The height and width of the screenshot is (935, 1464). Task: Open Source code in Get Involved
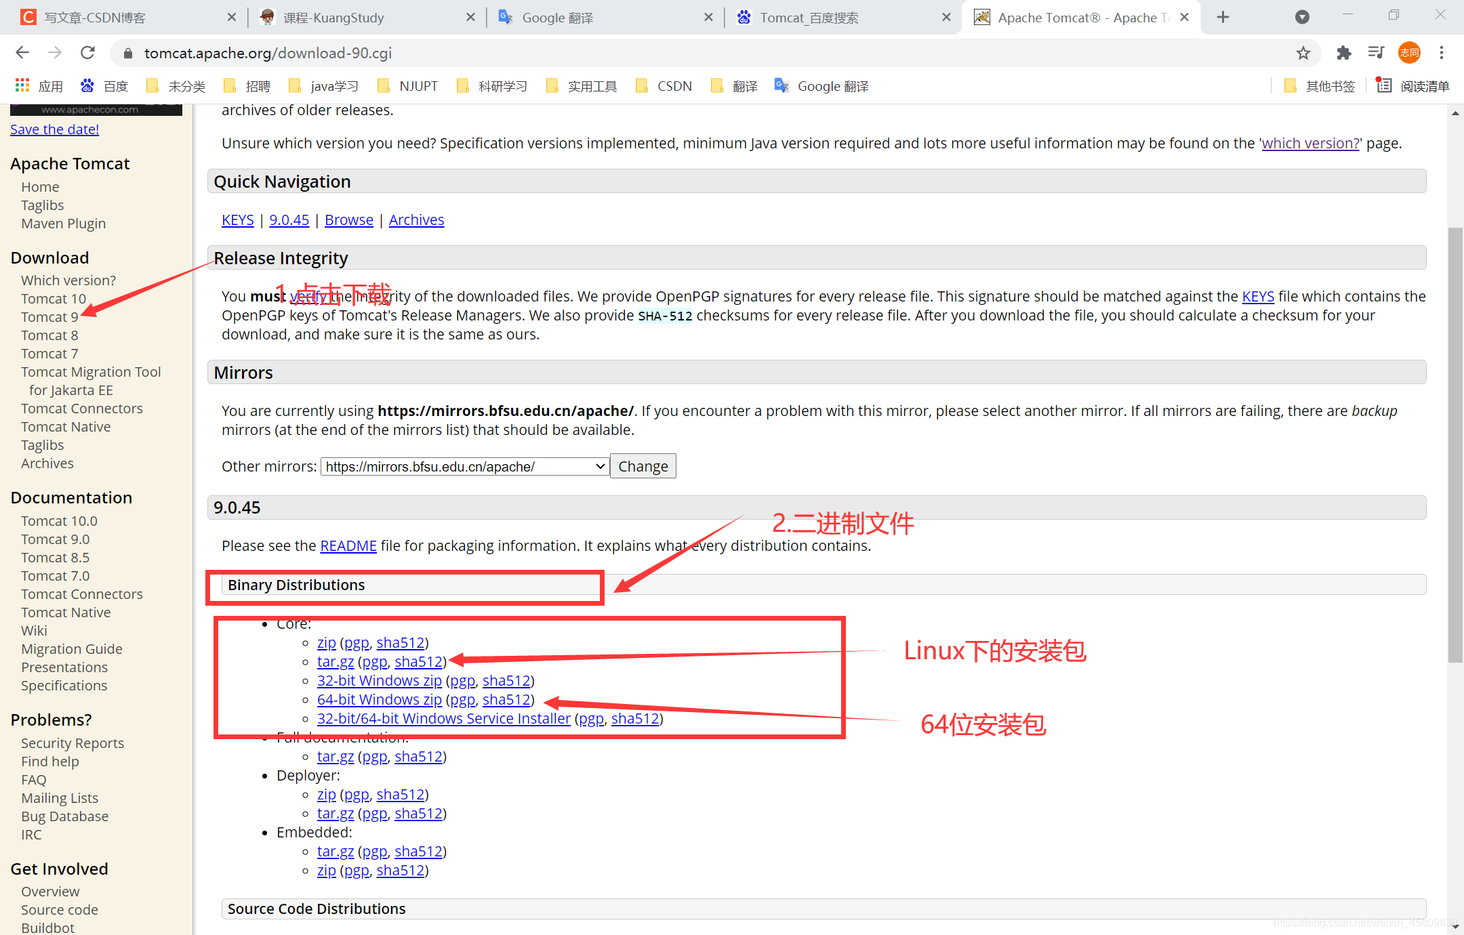[x=60, y=910]
